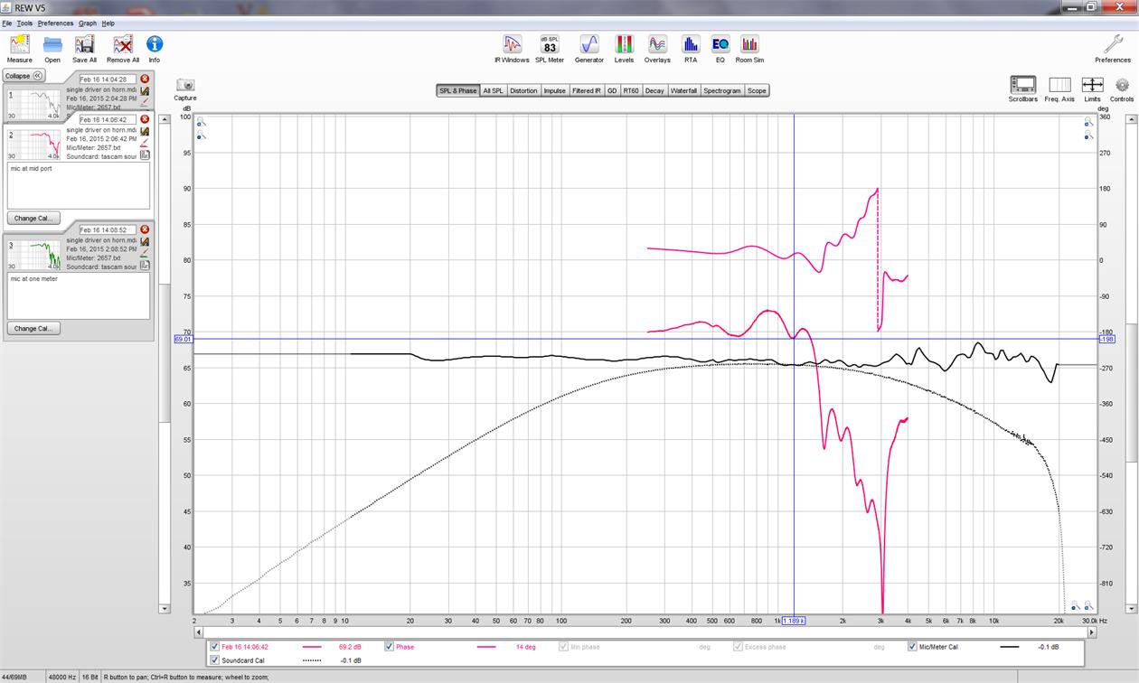
Task: Toggle the Phase trace checkbox
Action: [x=389, y=647]
